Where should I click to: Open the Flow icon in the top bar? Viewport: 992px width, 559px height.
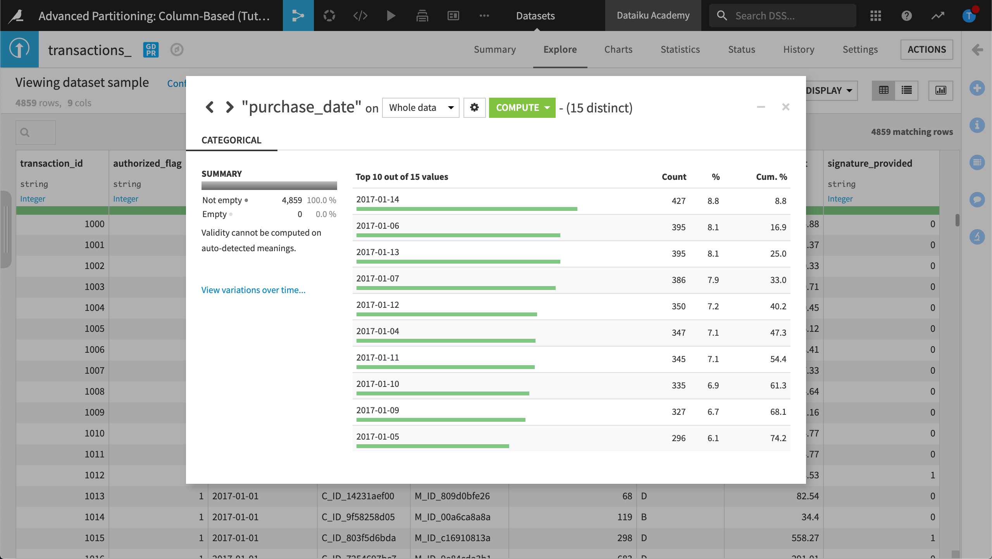tap(298, 16)
